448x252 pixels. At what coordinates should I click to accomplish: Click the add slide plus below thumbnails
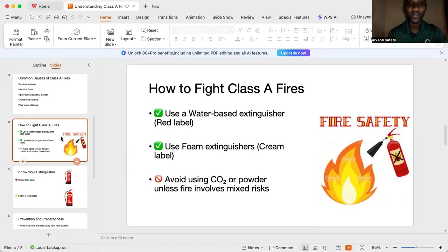click(49, 235)
